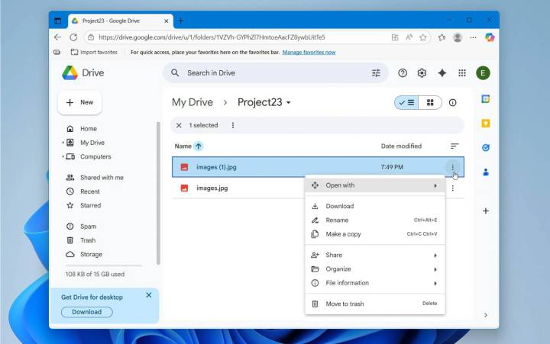Click the New button
Image resolution: width=550 pixels, height=344 pixels.
point(79,102)
